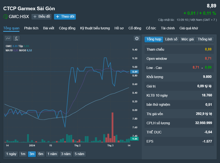Click the 9.8K volume label on axis
The image size is (220, 163).
point(135,139)
